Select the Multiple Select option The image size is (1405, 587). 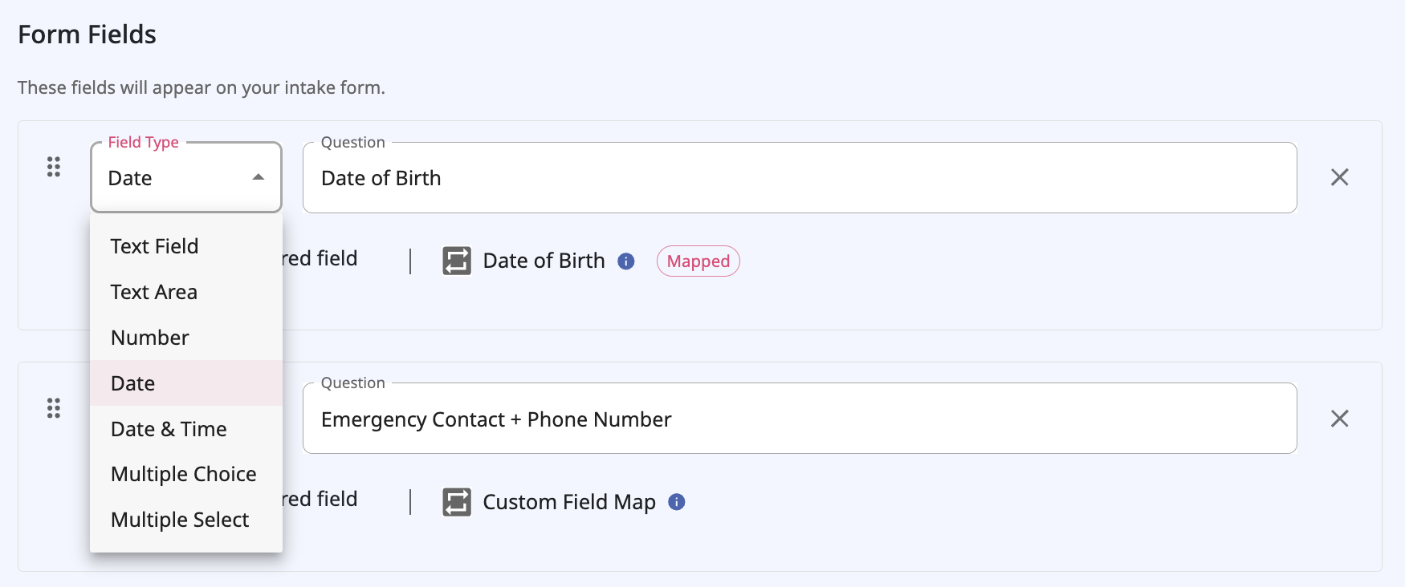tap(179, 520)
